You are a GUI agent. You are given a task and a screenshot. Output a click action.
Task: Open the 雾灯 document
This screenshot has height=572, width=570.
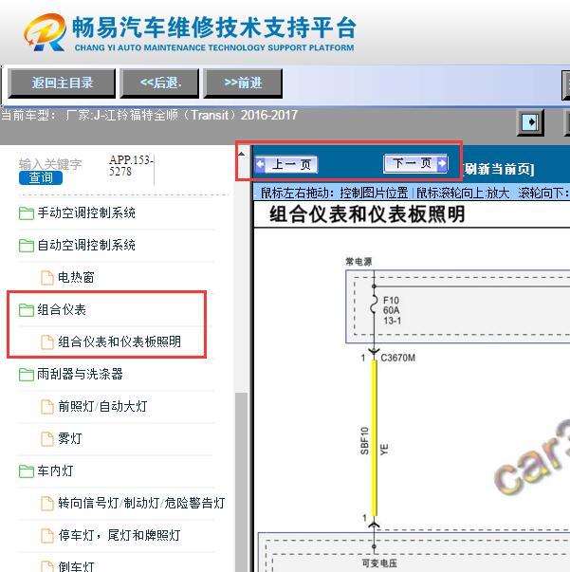click(x=69, y=438)
